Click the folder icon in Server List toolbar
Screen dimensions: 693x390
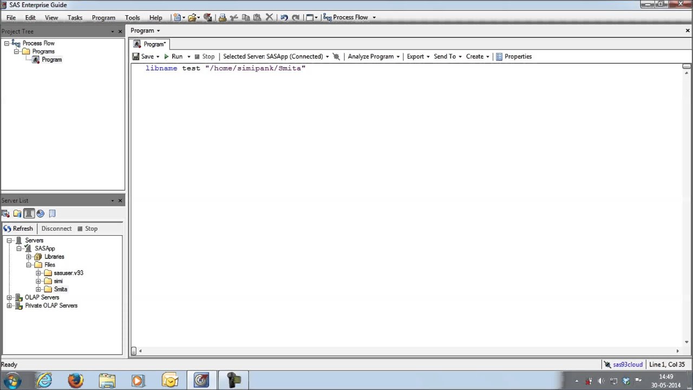[17, 213]
